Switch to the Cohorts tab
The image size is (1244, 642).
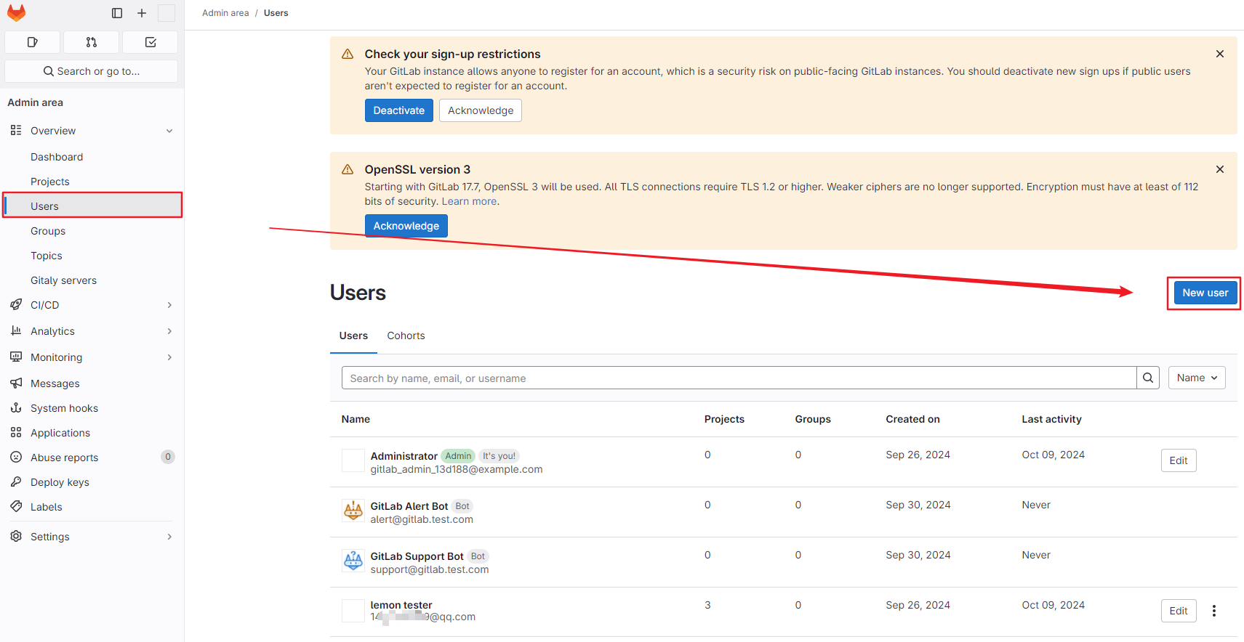[x=406, y=336]
